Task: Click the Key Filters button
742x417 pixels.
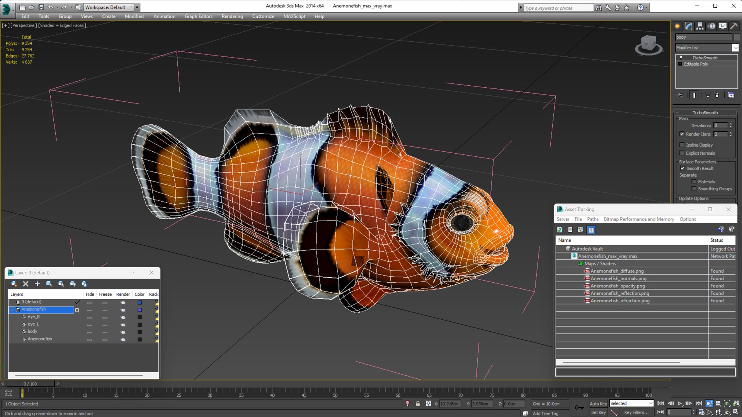Action: [x=636, y=412]
